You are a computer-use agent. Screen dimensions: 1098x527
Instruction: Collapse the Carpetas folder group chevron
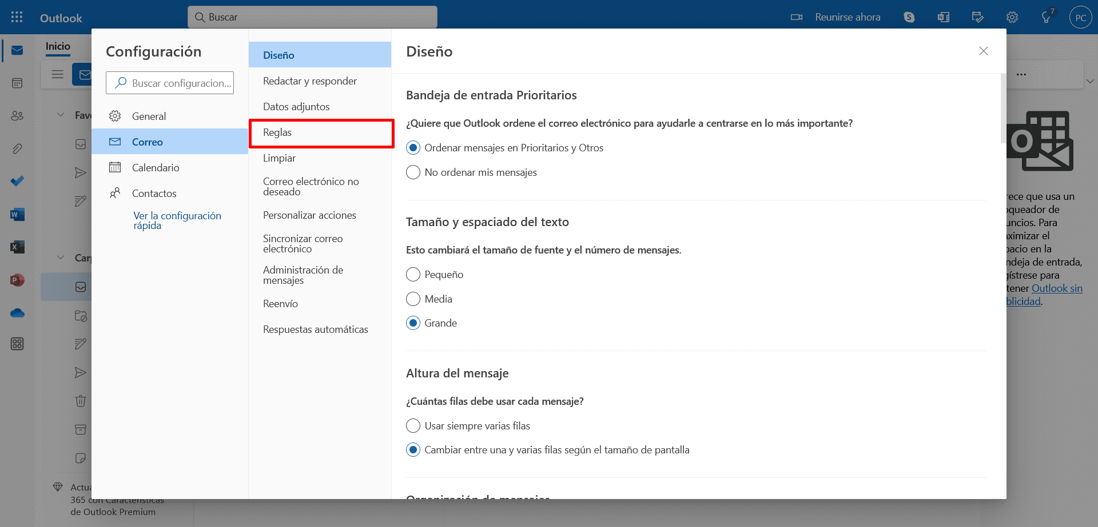61,258
